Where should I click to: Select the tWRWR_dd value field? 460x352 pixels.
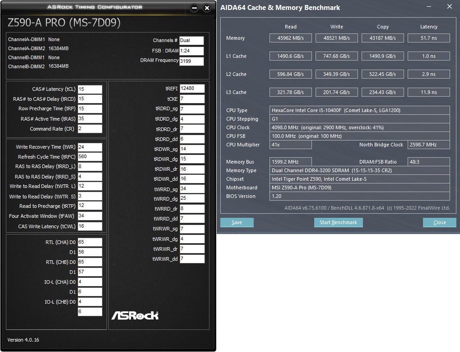192,258
